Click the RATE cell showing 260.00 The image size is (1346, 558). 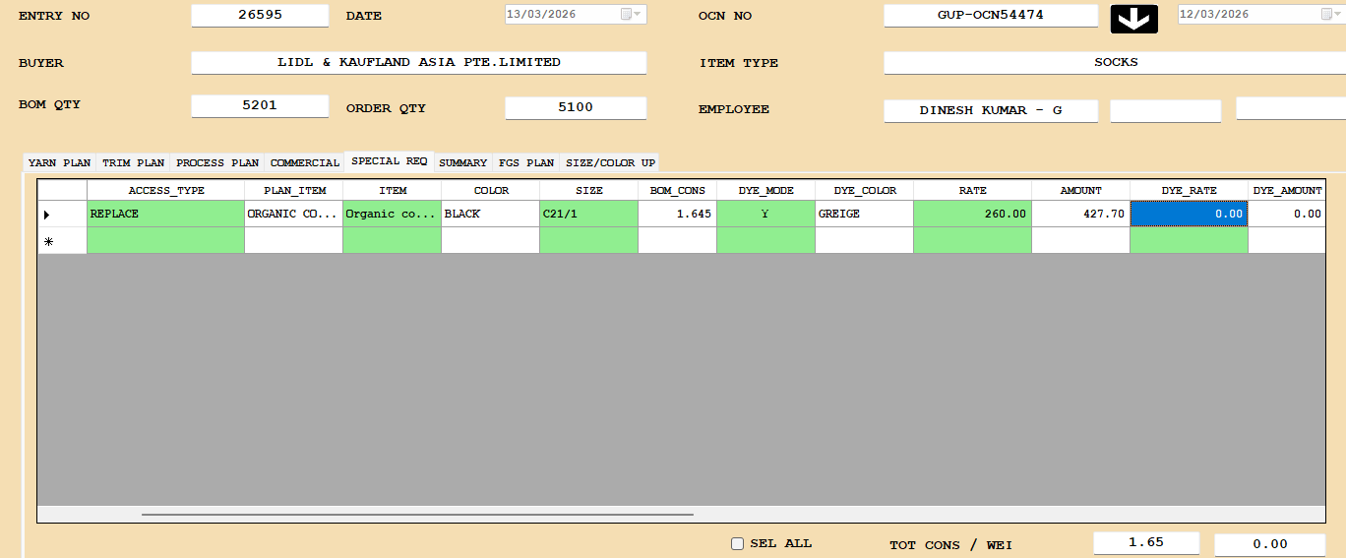[971, 214]
